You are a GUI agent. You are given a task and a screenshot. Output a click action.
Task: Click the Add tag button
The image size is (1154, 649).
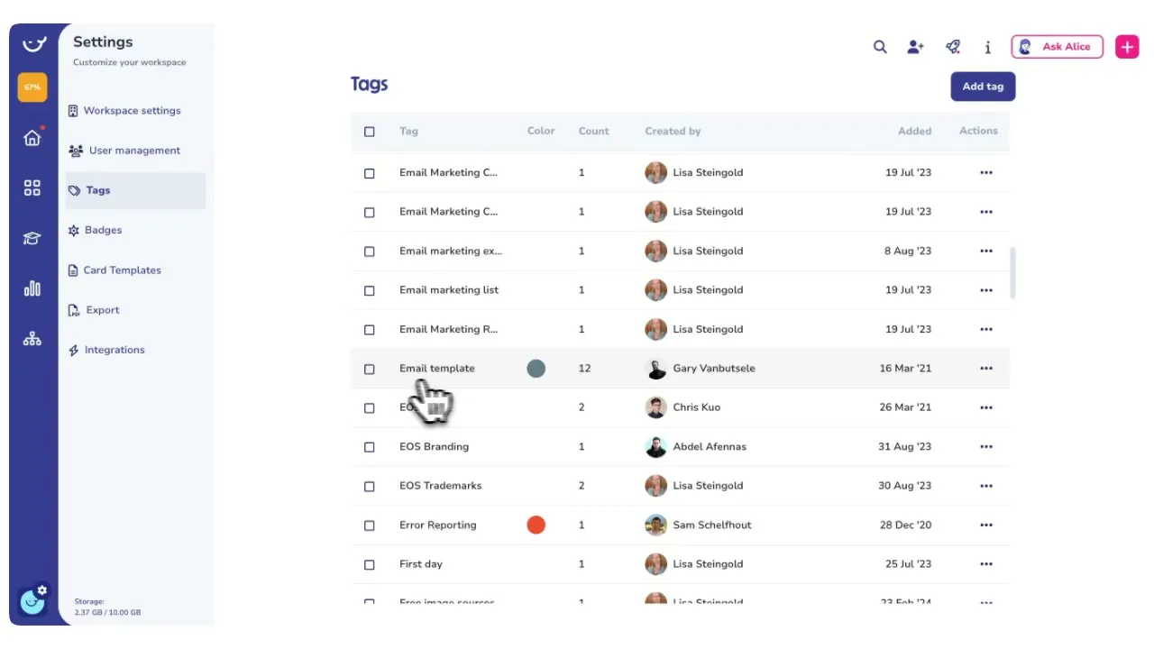click(983, 87)
